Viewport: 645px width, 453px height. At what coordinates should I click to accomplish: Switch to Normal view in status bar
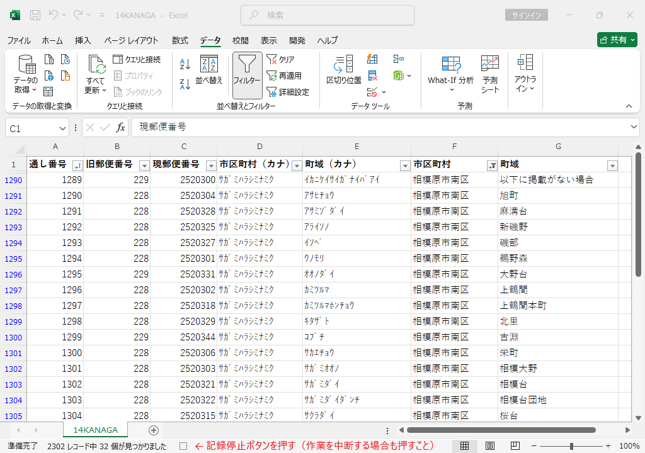[x=464, y=446]
